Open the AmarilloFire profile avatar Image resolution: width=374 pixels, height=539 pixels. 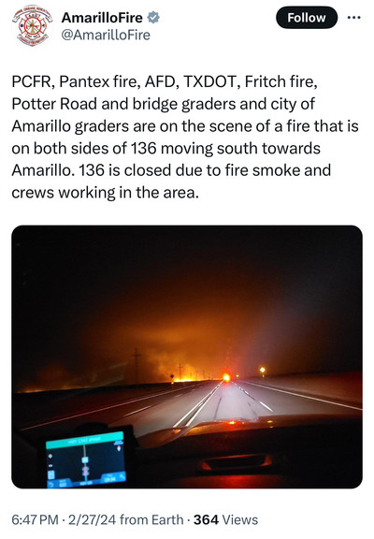[x=33, y=26]
